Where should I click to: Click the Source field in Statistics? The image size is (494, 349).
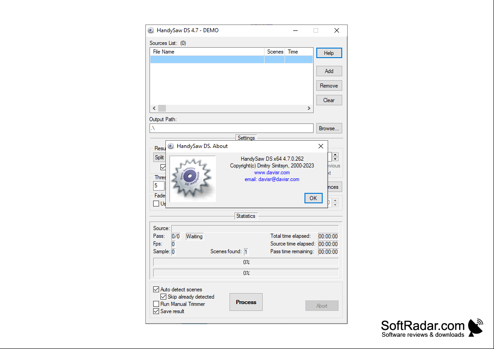click(255, 228)
